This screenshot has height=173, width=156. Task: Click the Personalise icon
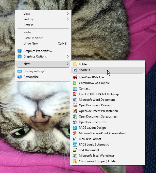click(x=20, y=77)
